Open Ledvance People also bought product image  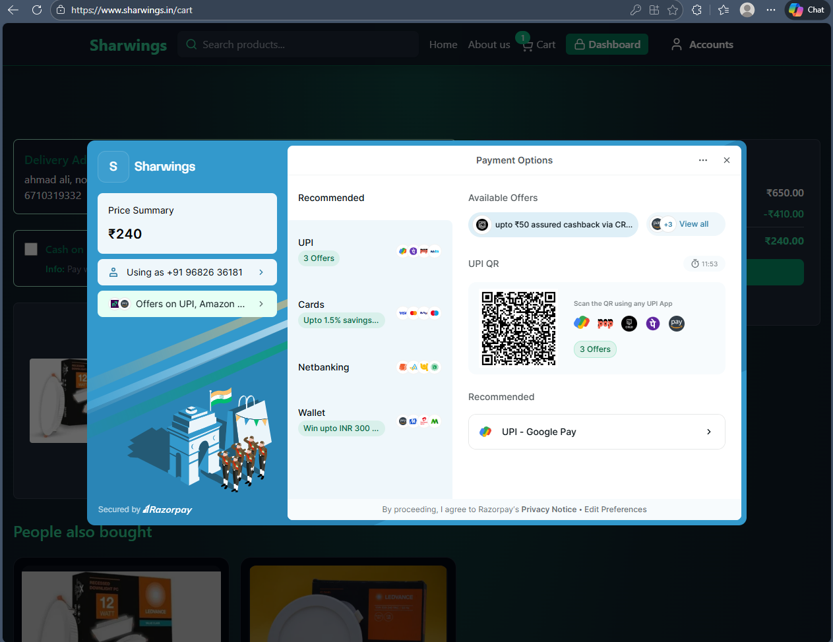pos(348,604)
